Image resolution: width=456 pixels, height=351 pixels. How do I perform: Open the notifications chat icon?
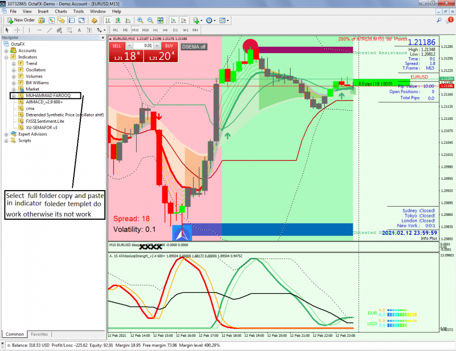(x=450, y=20)
